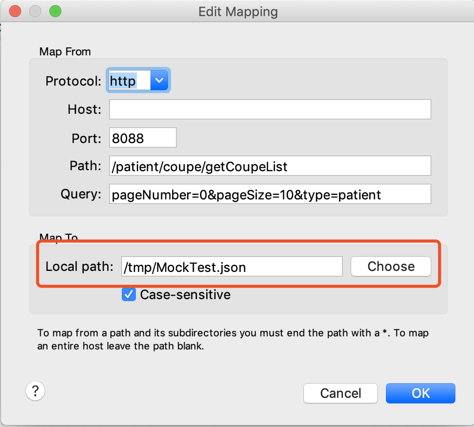Click the yellow minimize window button
474x427 pixels.
[x=35, y=11]
